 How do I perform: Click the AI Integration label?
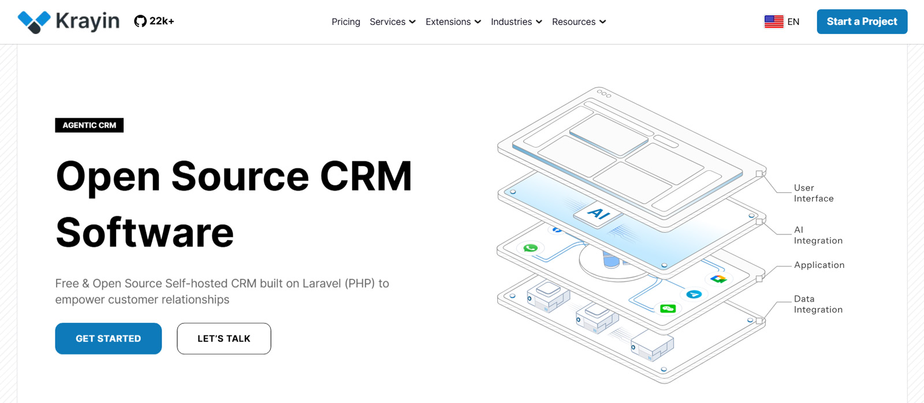click(x=818, y=235)
